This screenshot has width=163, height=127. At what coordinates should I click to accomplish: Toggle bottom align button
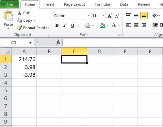[144, 16]
